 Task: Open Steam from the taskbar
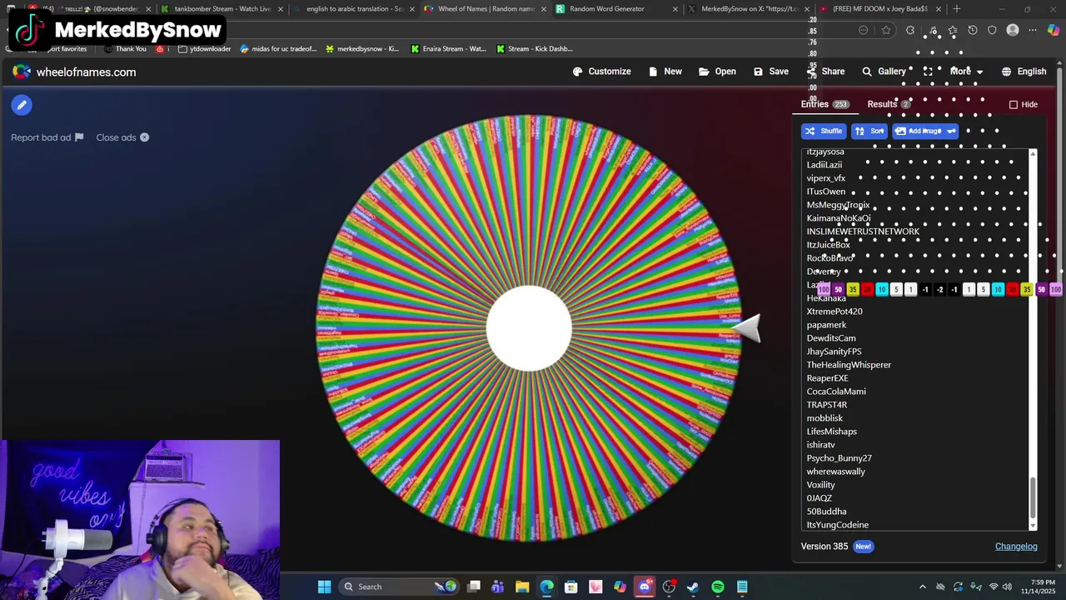click(693, 587)
